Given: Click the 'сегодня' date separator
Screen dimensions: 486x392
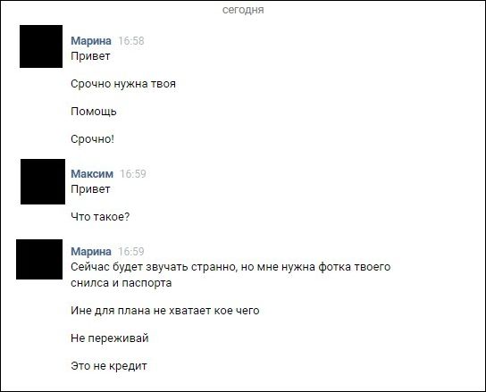Looking at the screenshot, I should pyautogui.click(x=243, y=10).
